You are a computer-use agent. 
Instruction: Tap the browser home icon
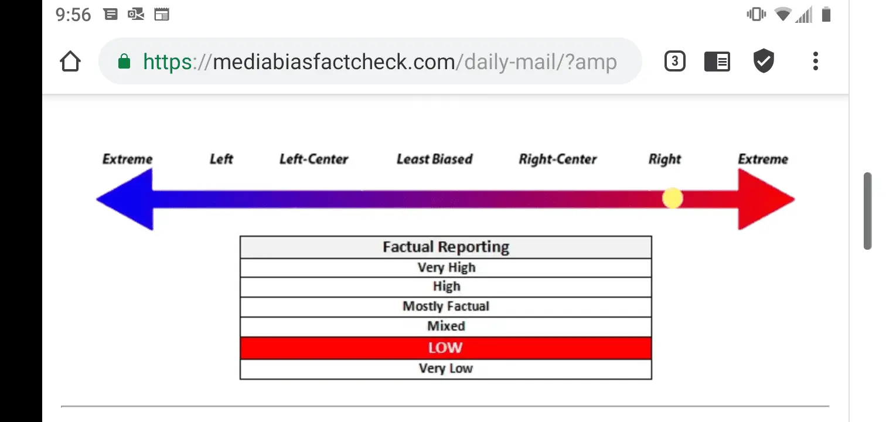point(70,62)
